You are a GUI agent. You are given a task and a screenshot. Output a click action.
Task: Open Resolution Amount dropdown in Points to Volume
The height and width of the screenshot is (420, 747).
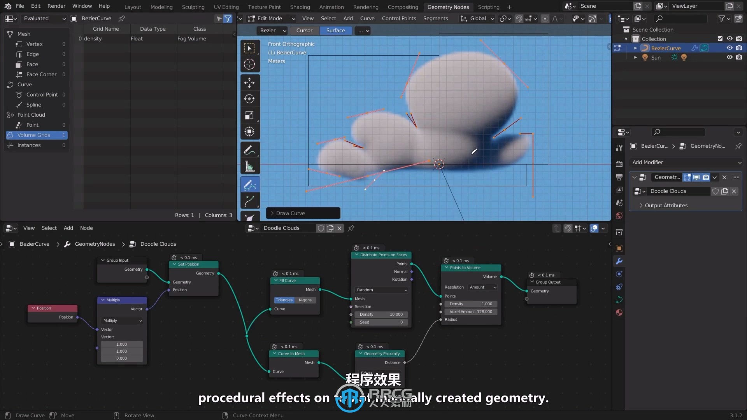[x=483, y=287]
